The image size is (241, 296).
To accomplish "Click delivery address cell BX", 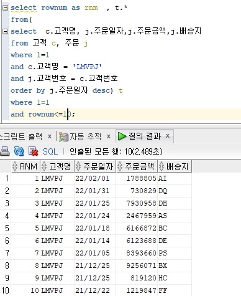I will (175, 265).
